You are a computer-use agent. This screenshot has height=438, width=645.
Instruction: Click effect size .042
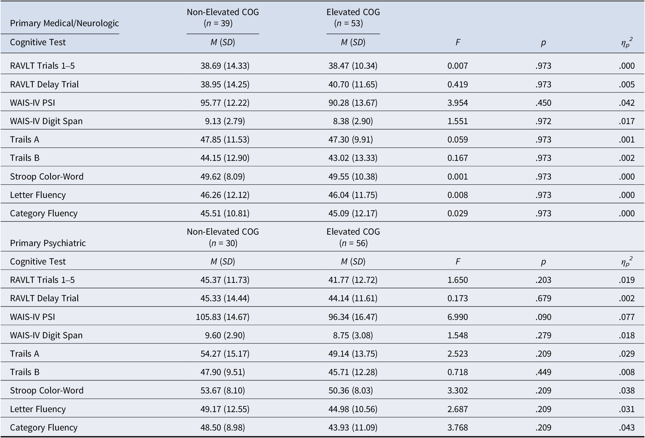(627, 103)
